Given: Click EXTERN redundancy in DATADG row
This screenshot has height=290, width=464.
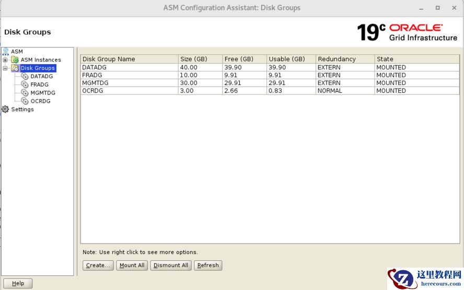Looking at the screenshot, I should 345,67.
